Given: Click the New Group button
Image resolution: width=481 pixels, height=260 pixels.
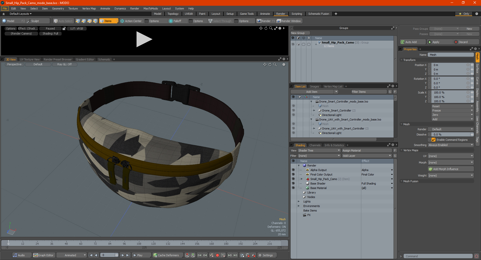Looking at the screenshot, I should click(x=300, y=33).
